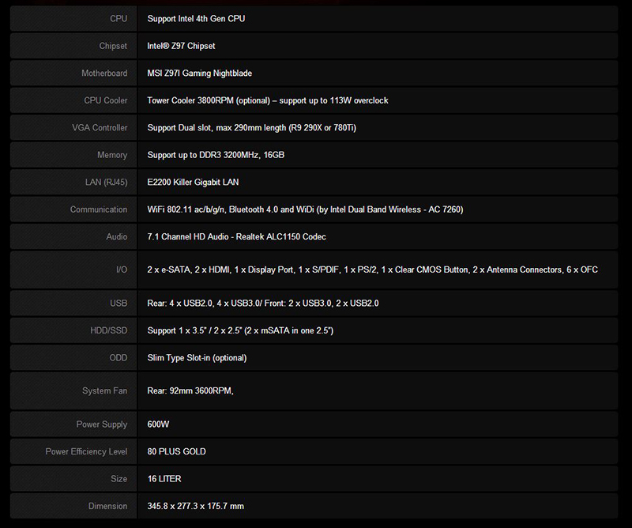Click the CPU row label

tap(118, 18)
